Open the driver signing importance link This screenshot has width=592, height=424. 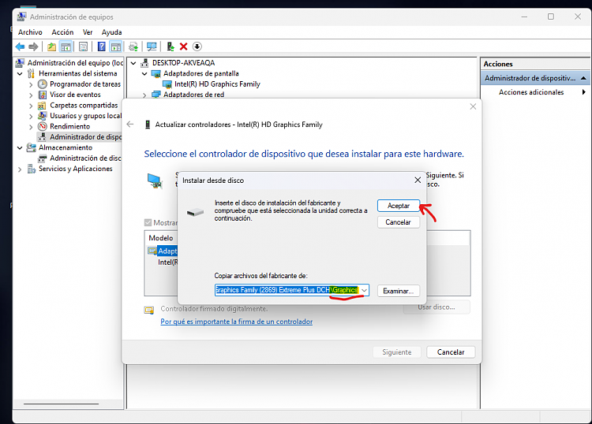coord(236,322)
